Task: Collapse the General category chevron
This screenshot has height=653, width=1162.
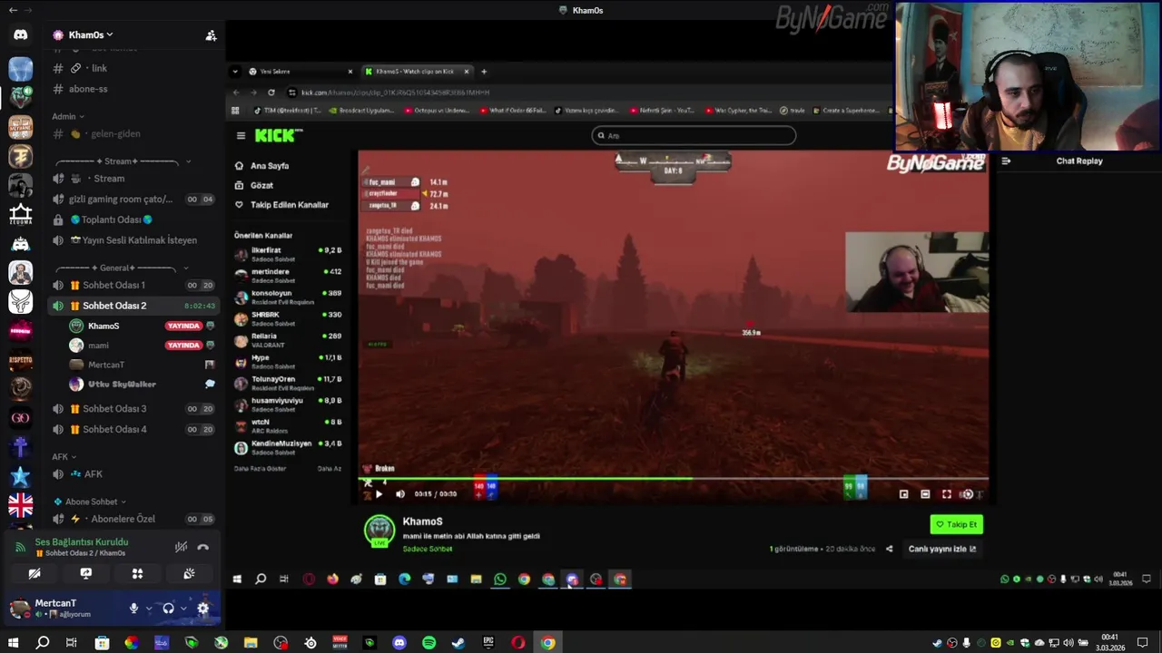Action: pyautogui.click(x=186, y=268)
